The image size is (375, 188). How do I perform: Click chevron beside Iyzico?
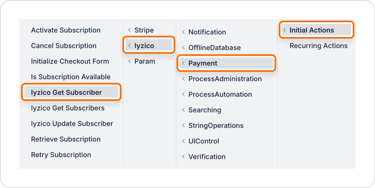(x=129, y=45)
